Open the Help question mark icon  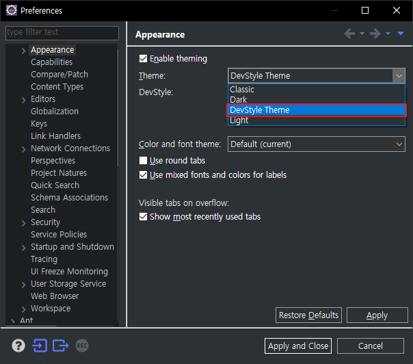click(x=18, y=346)
